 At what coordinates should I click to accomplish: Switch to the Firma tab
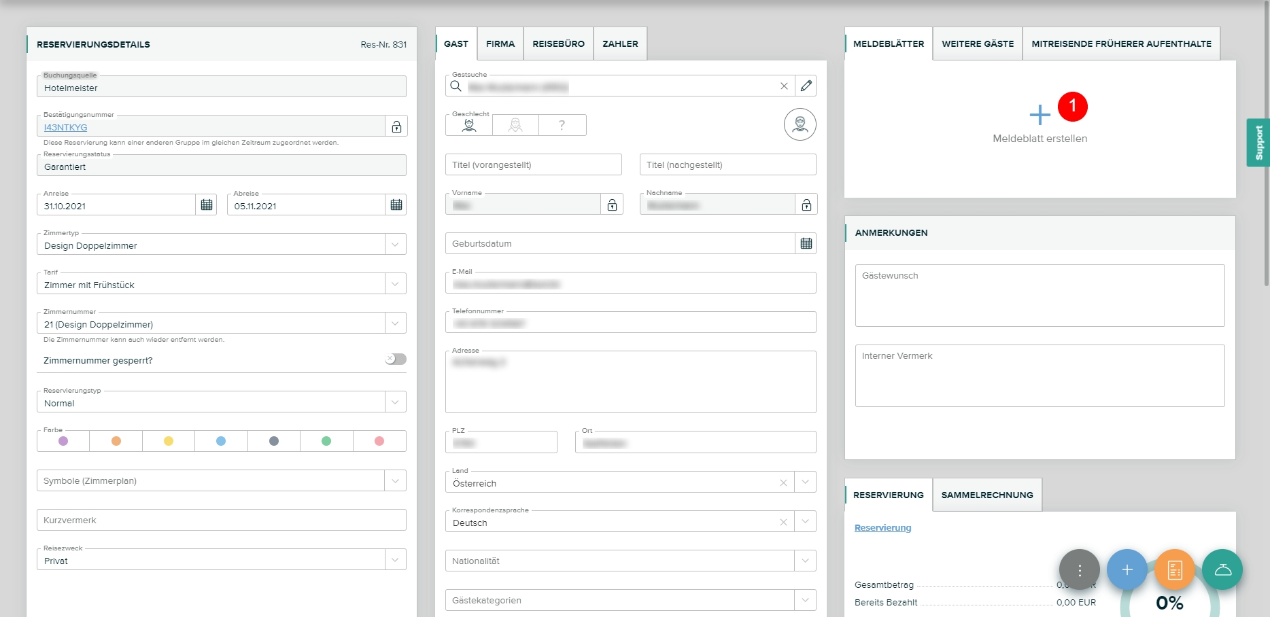click(x=500, y=44)
